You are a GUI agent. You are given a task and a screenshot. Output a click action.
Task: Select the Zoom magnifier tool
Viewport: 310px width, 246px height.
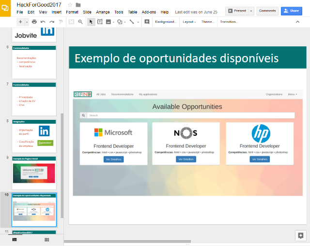click(80, 22)
